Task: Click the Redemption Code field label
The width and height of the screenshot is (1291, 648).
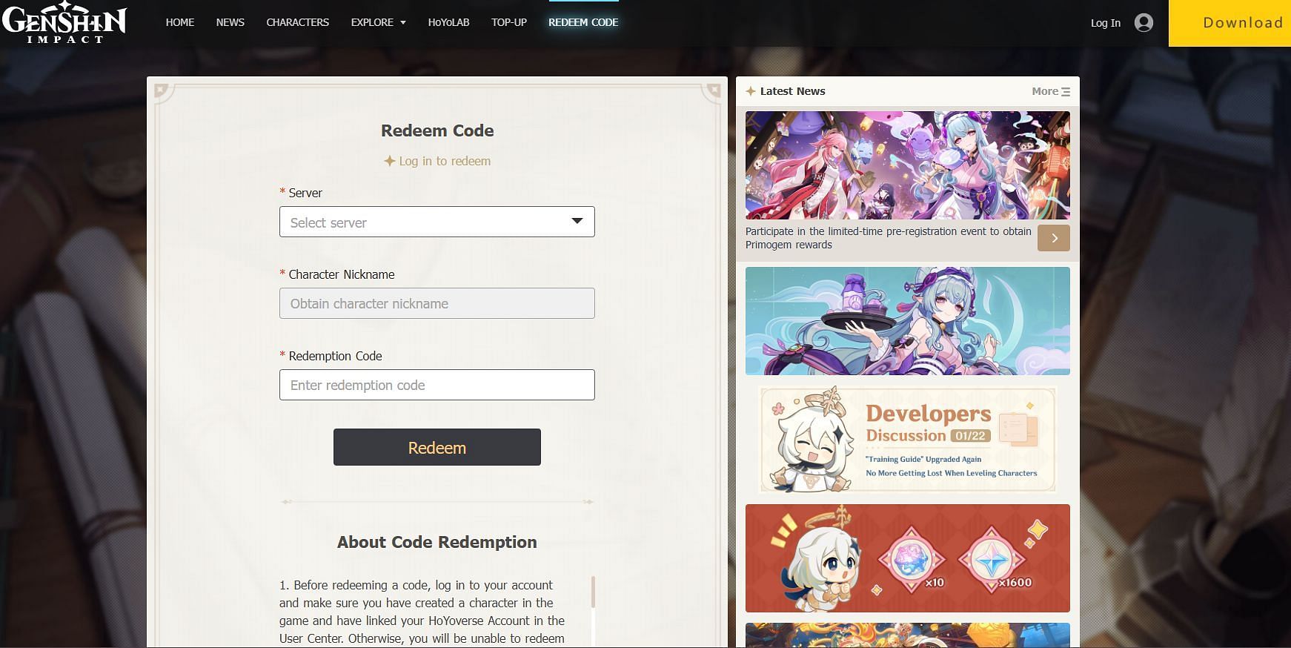Action: point(335,356)
